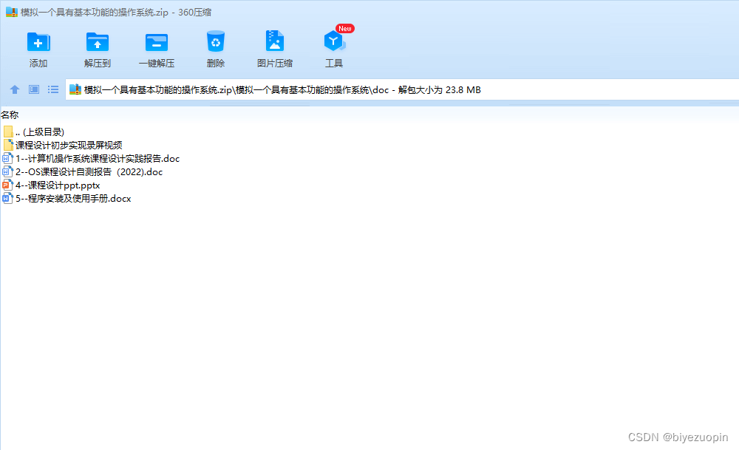
Task: Click the 添加 (Add) toolbar icon
Action: click(x=38, y=42)
